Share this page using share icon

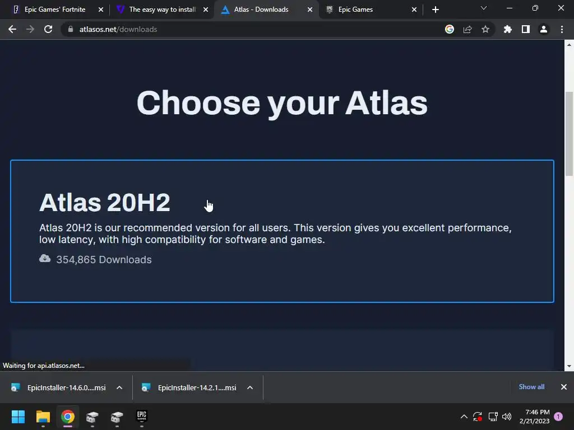click(x=467, y=29)
